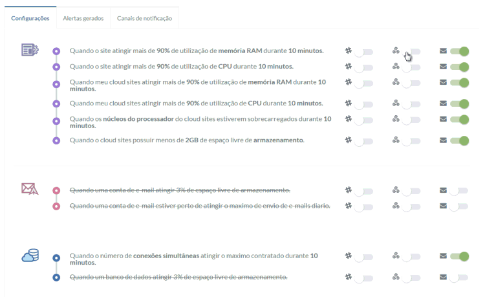
Task: Click the site monitoring category icon
Action: (x=30, y=49)
